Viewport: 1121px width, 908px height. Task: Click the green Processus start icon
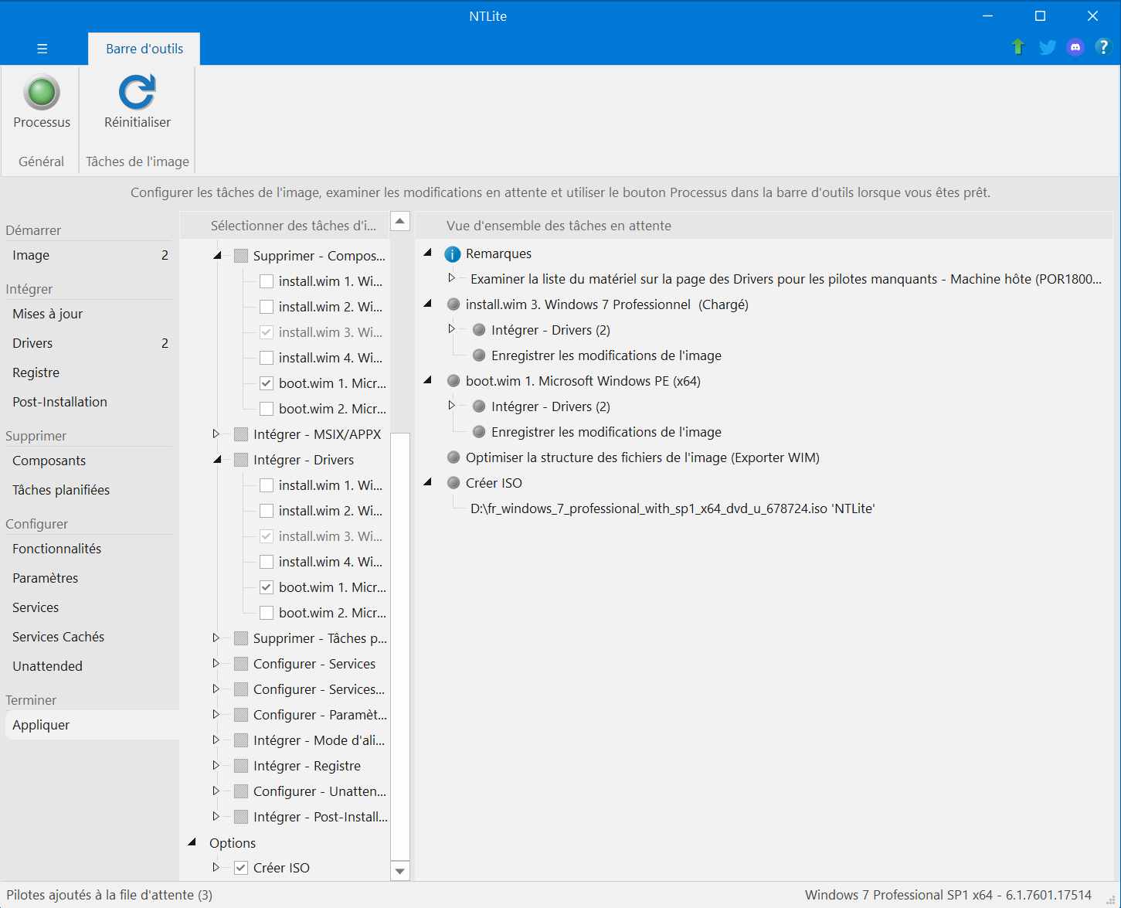pyautogui.click(x=42, y=93)
